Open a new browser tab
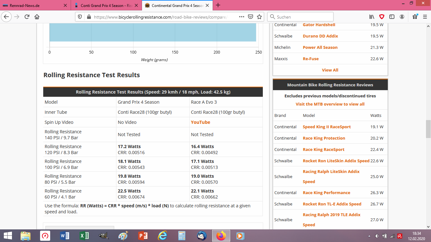Image resolution: width=431 pixels, height=242 pixels. point(218,5)
